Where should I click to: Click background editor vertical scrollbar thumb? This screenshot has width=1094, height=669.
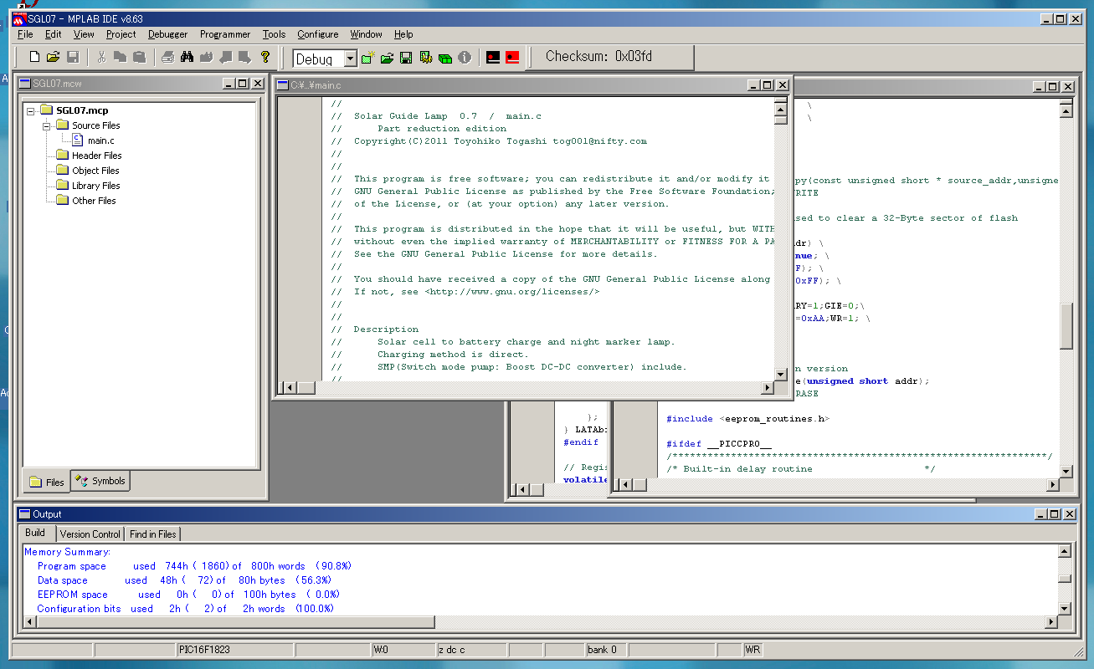[x=1066, y=325]
